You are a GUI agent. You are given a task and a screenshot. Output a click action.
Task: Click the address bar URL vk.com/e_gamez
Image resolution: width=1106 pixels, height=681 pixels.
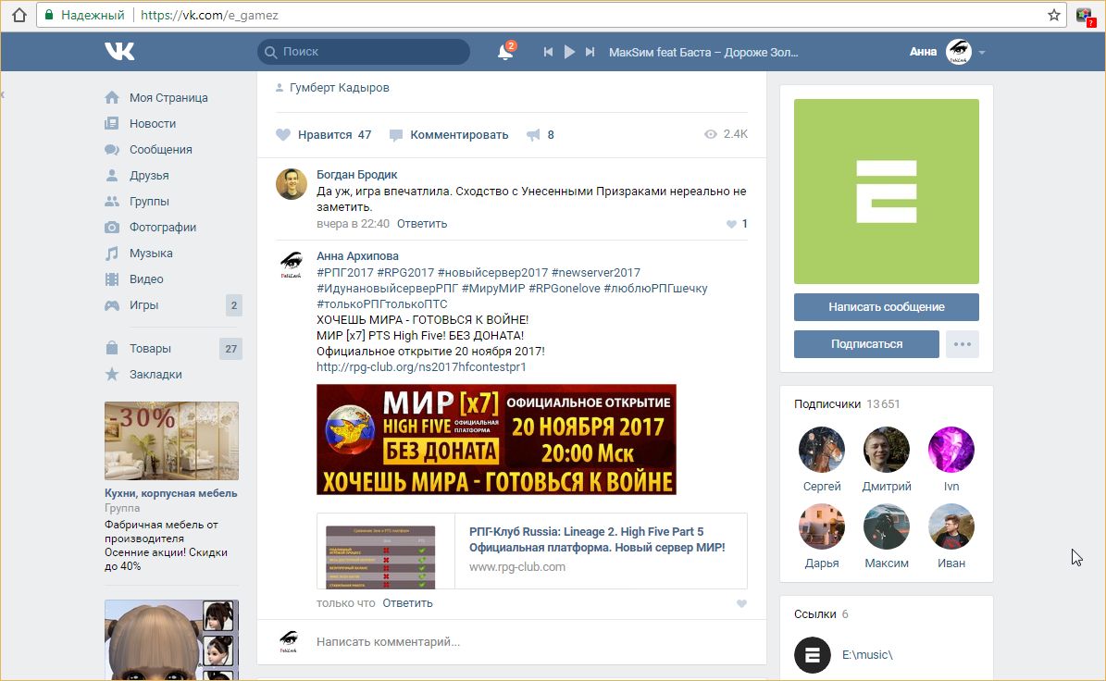[209, 15]
